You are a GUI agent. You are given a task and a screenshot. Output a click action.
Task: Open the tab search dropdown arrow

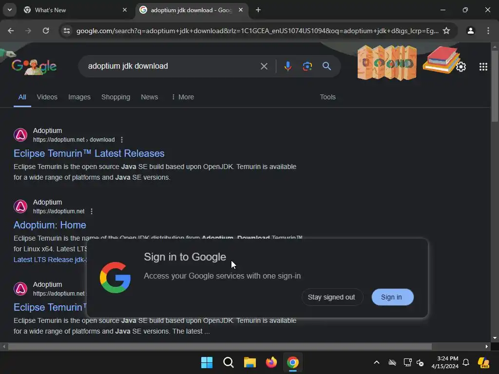pos(10,10)
